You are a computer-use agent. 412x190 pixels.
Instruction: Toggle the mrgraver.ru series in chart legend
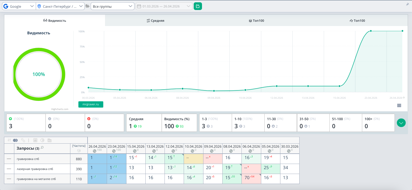point(91,104)
